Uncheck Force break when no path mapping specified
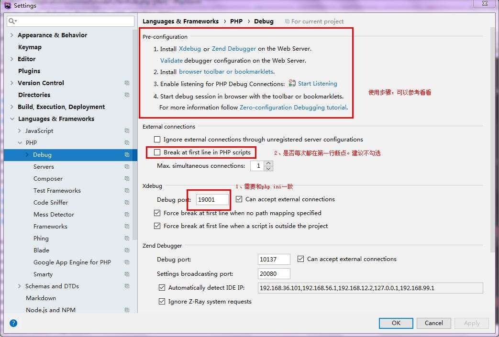The width and height of the screenshot is (499, 337). click(x=157, y=213)
